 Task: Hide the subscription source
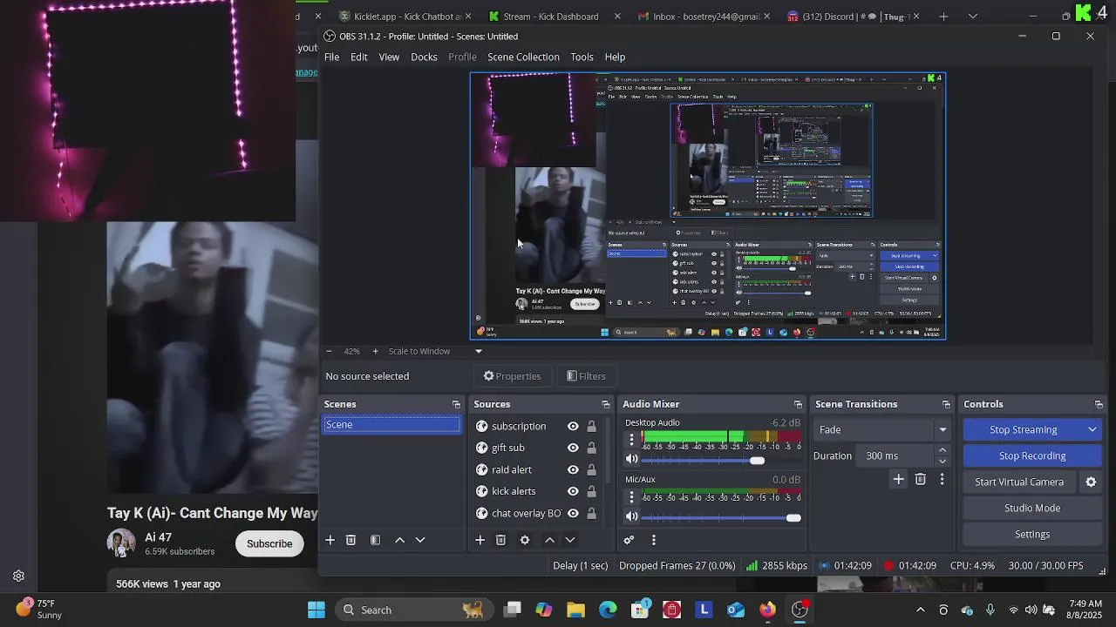click(x=573, y=426)
